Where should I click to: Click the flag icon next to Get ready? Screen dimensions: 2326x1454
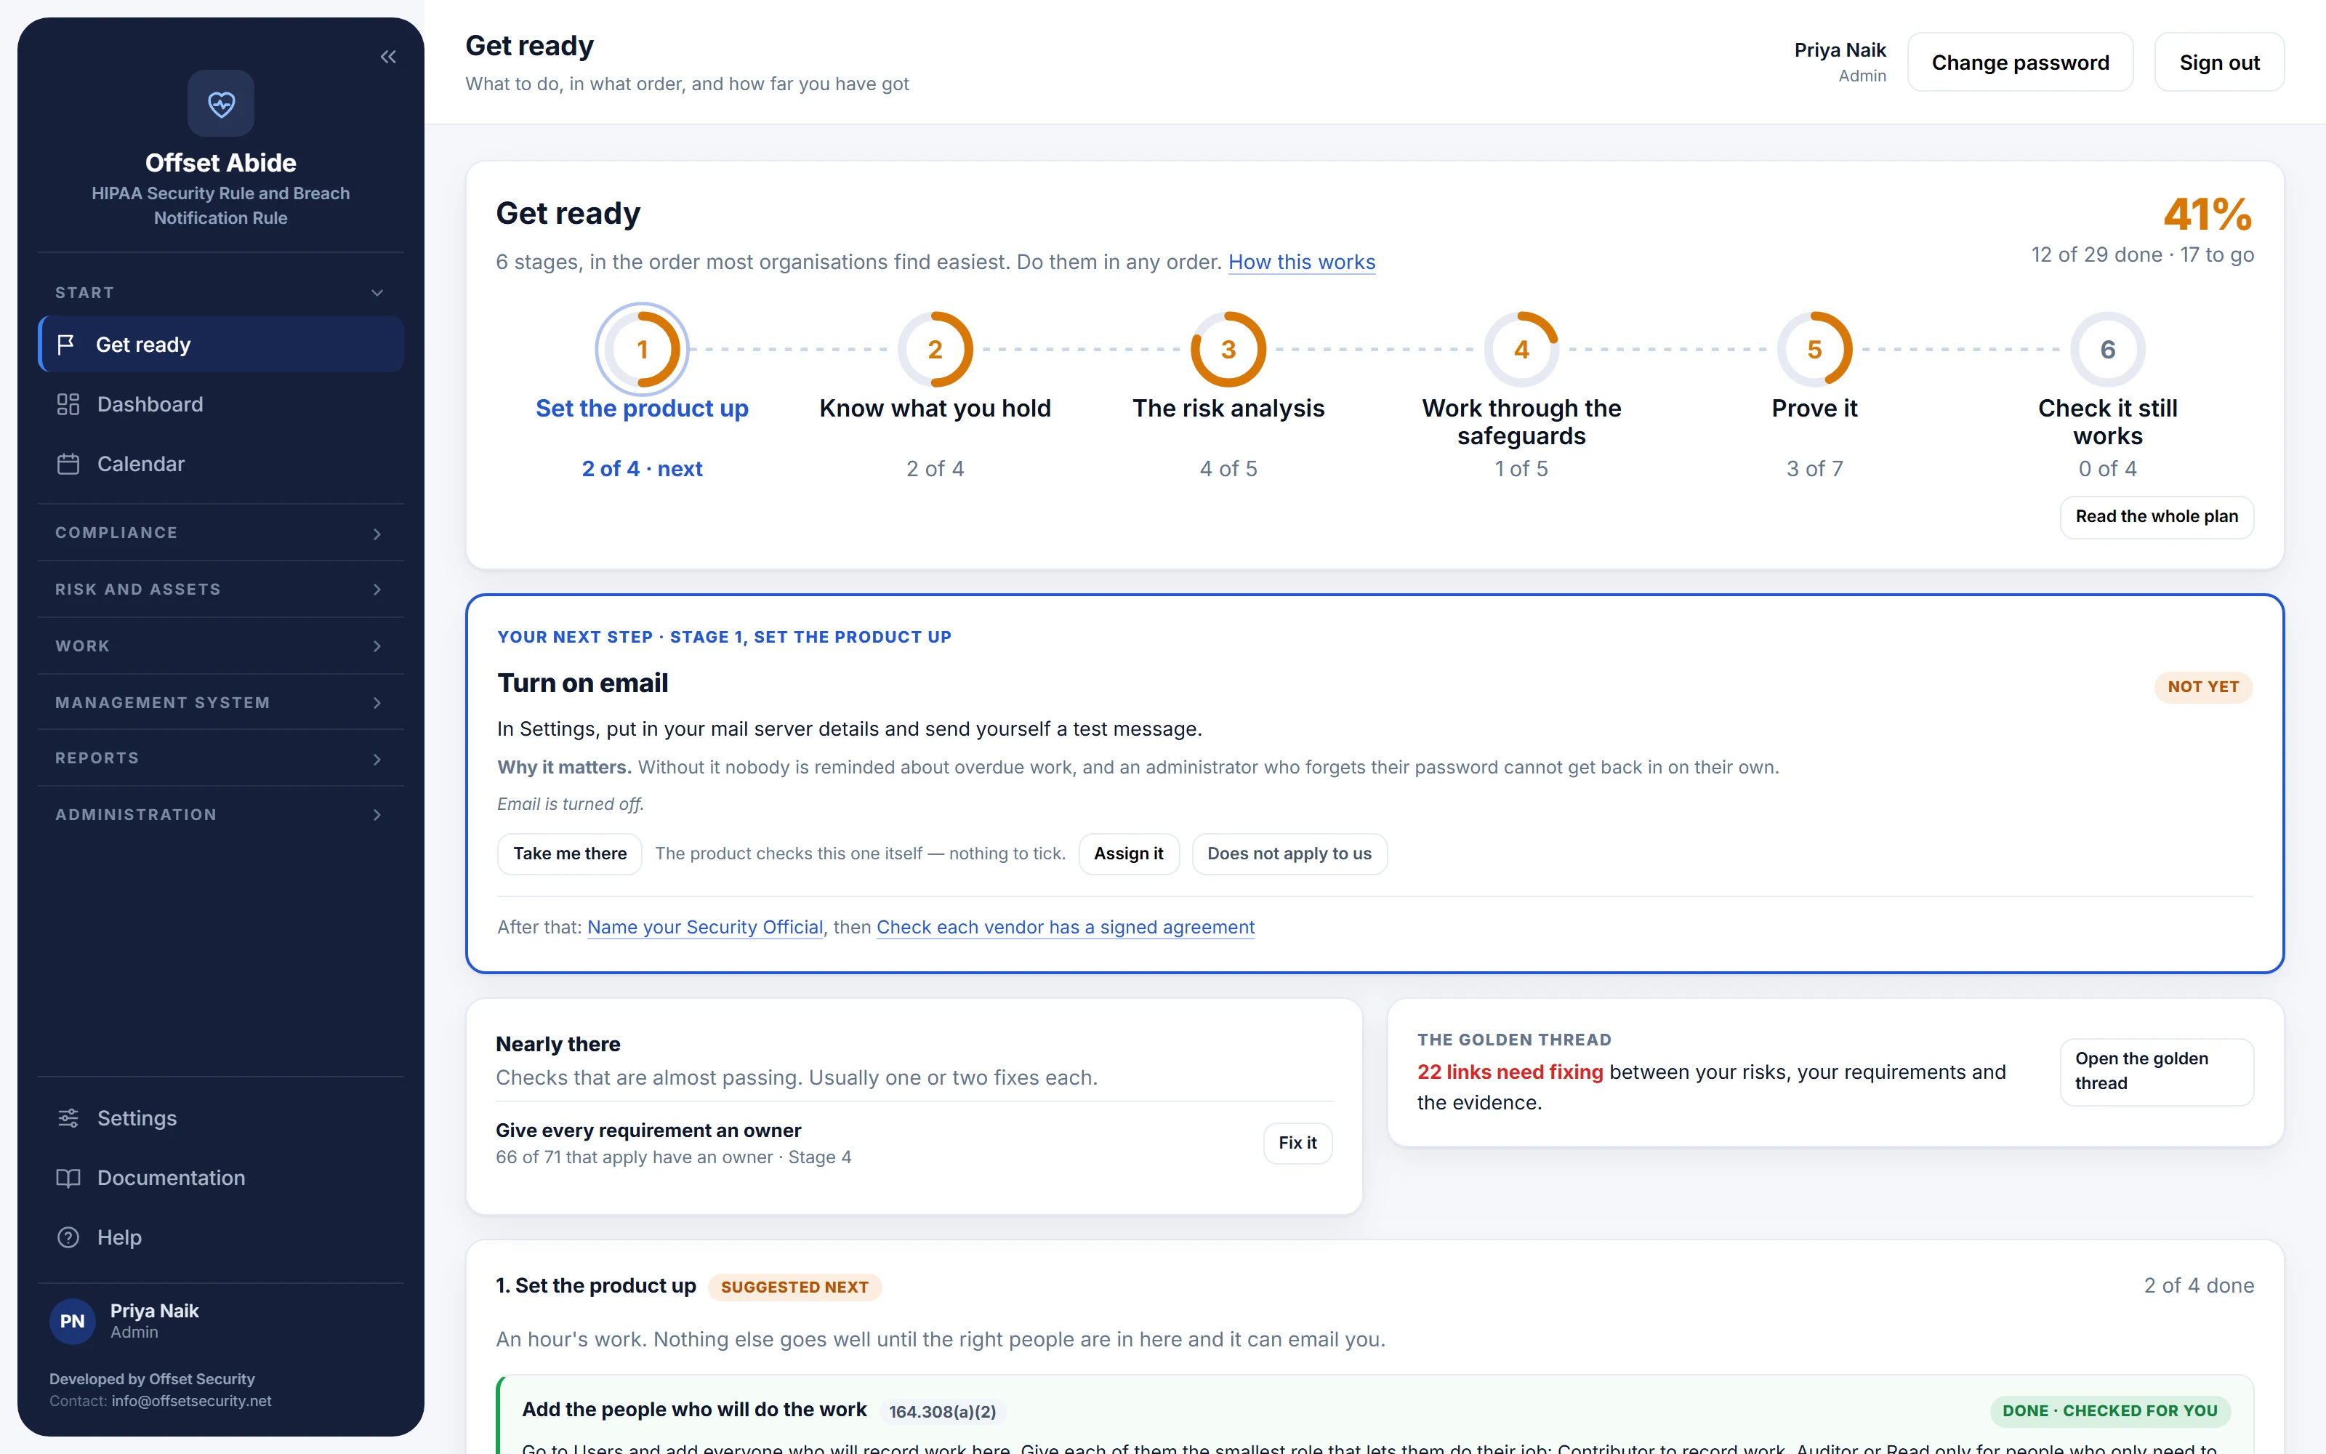coord(66,345)
